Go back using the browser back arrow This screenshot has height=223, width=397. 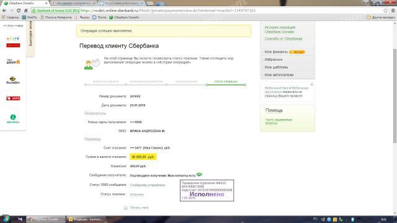(x=4, y=11)
